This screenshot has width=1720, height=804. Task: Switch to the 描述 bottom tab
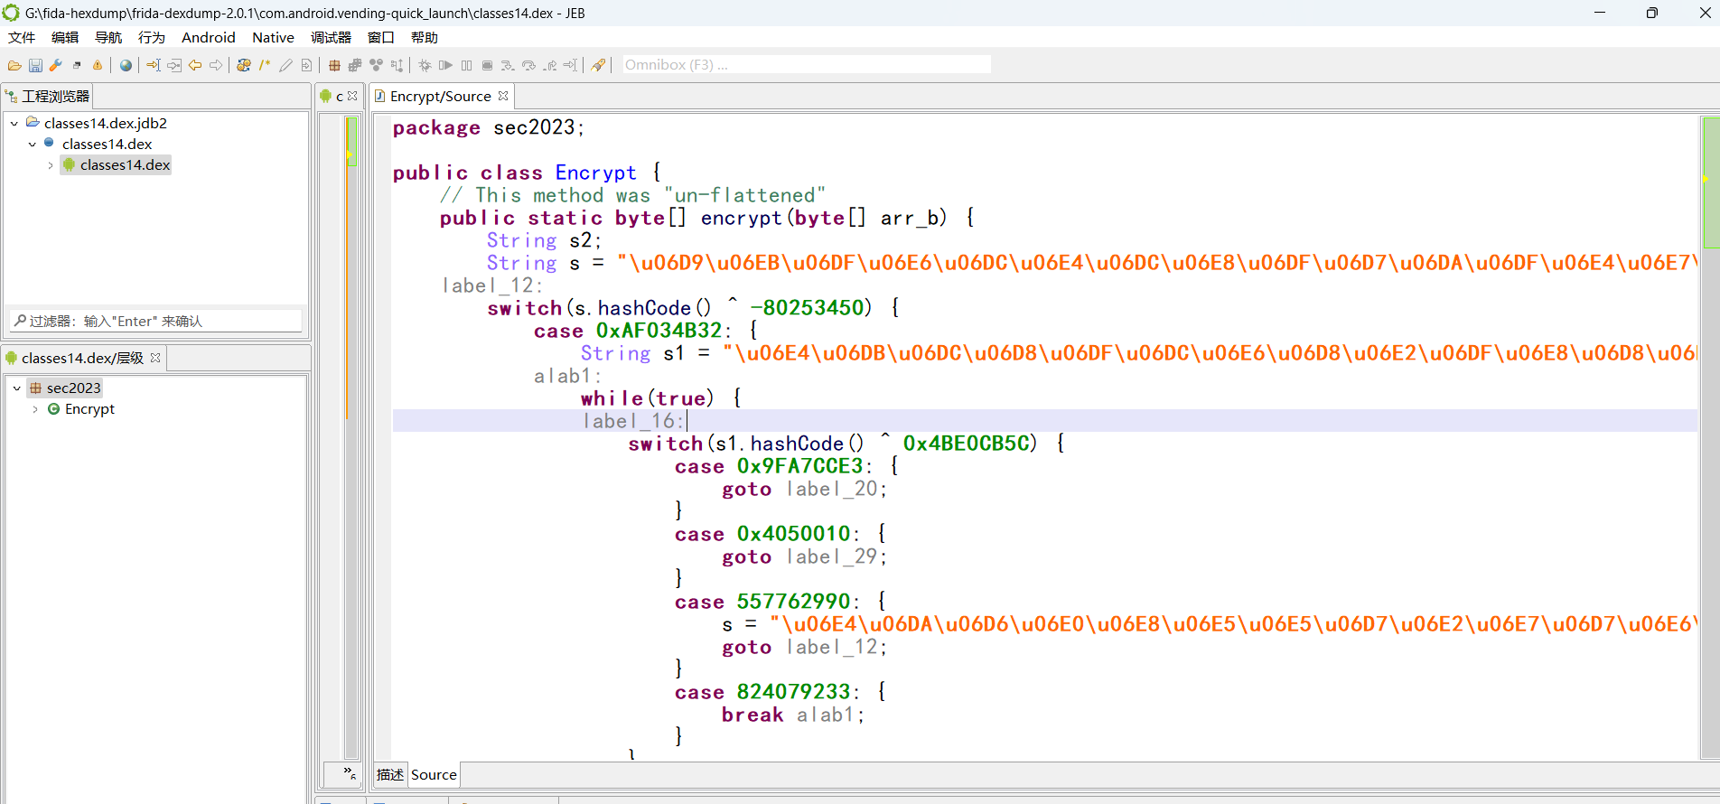coord(390,775)
